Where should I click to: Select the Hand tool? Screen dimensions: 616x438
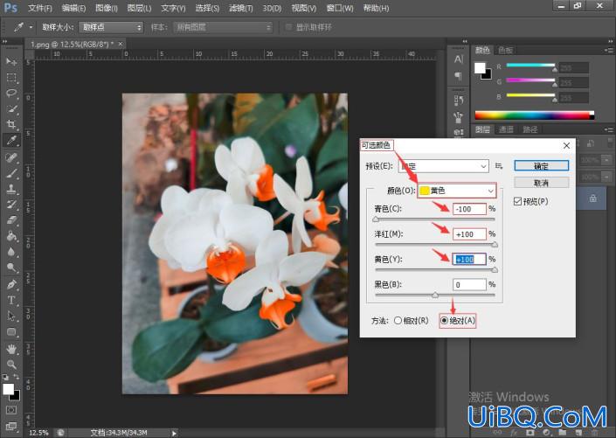(11, 349)
